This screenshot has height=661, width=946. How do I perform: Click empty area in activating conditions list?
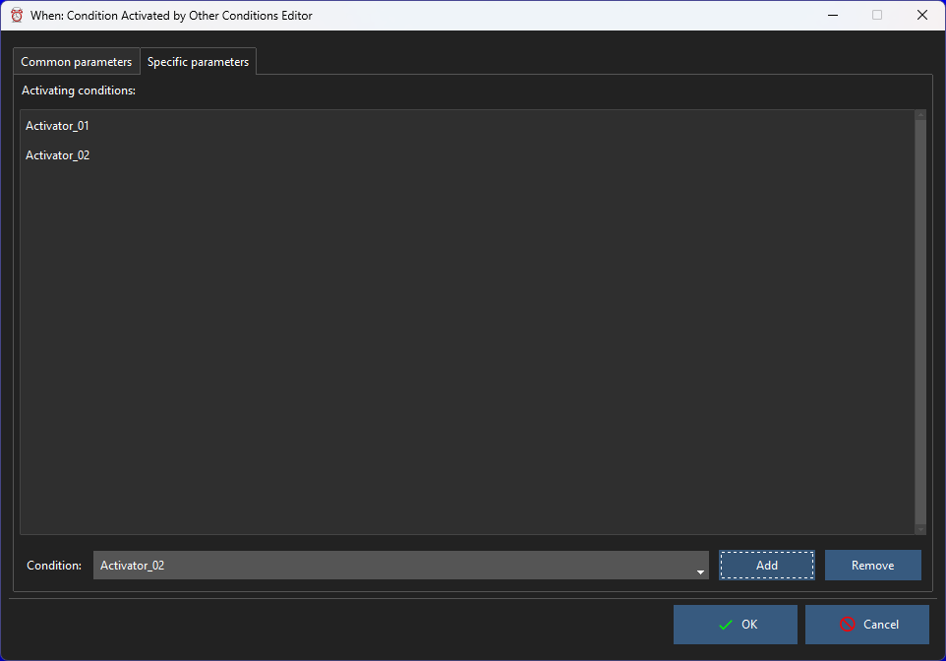coord(462,344)
